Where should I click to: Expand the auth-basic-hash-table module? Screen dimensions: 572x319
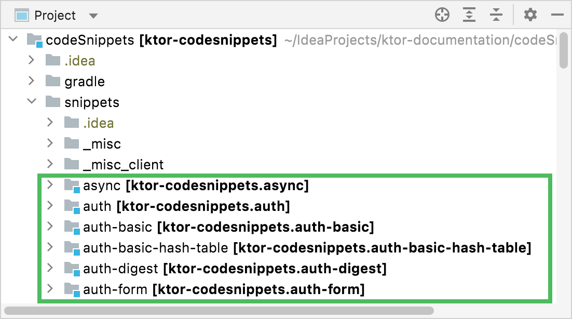[50, 247]
